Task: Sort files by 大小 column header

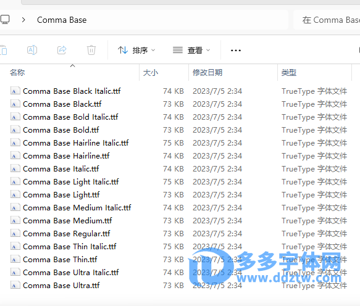Action: coord(151,73)
